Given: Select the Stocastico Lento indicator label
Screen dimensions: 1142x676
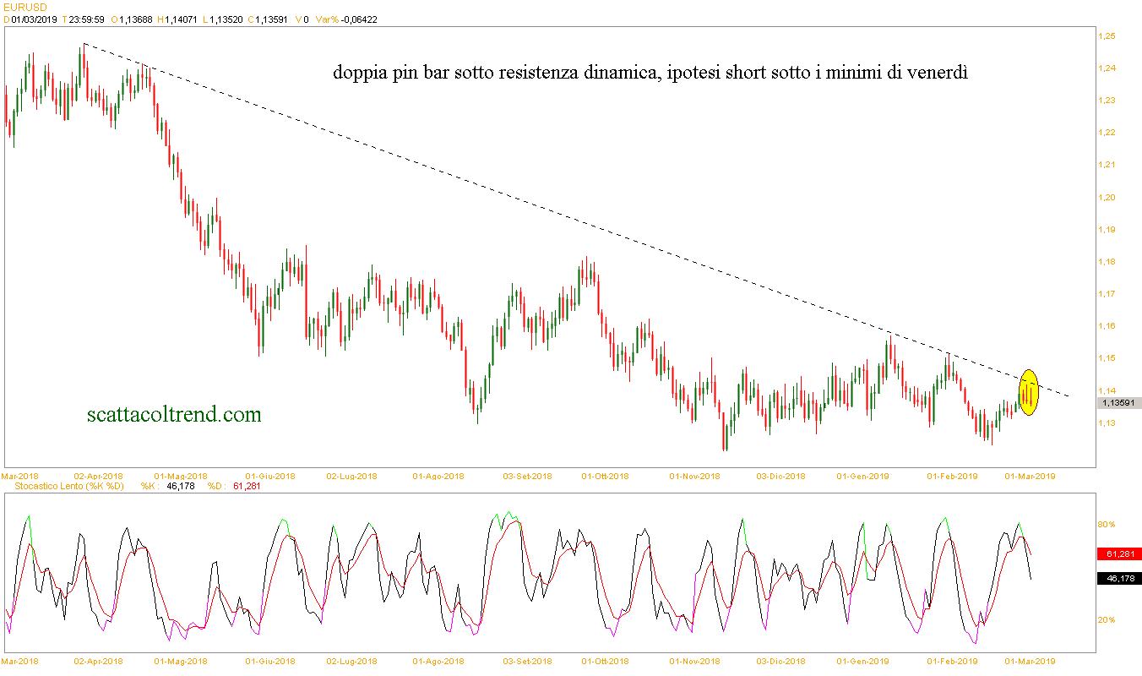Looking at the screenshot, I should 64,487.
